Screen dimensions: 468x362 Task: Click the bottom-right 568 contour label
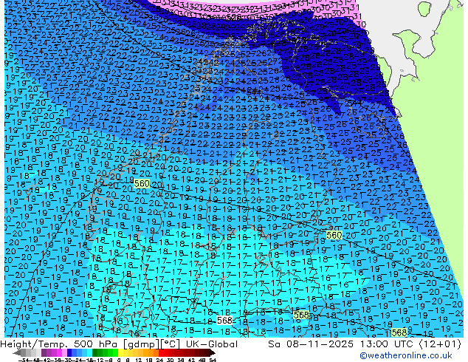click(x=399, y=332)
